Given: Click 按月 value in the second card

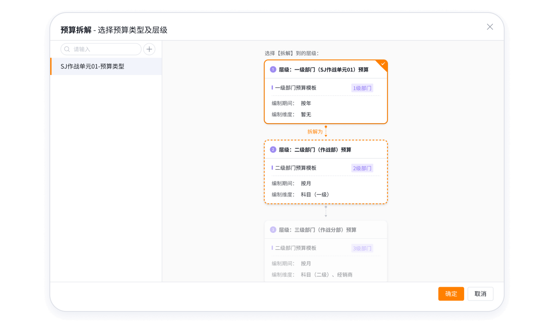Looking at the screenshot, I should click(x=306, y=183).
